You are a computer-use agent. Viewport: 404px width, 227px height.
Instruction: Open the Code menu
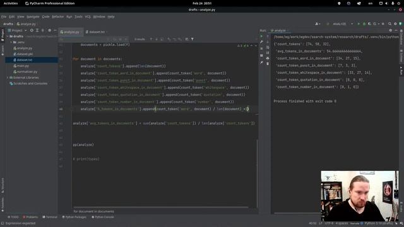pos(45,17)
